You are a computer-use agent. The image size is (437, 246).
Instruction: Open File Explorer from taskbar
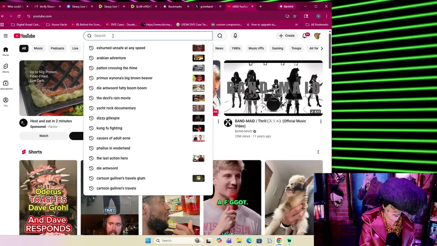coord(239,241)
